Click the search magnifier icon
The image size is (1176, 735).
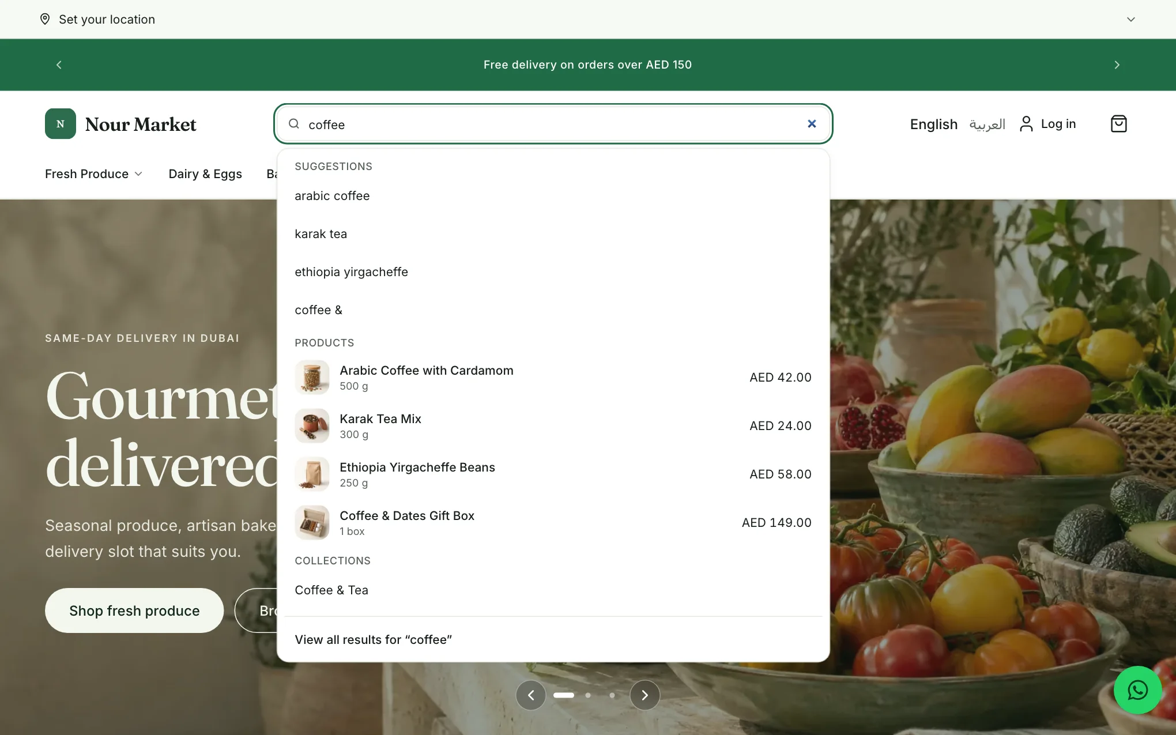[294, 124]
